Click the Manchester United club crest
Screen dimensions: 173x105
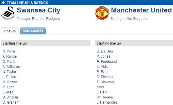click(x=102, y=13)
